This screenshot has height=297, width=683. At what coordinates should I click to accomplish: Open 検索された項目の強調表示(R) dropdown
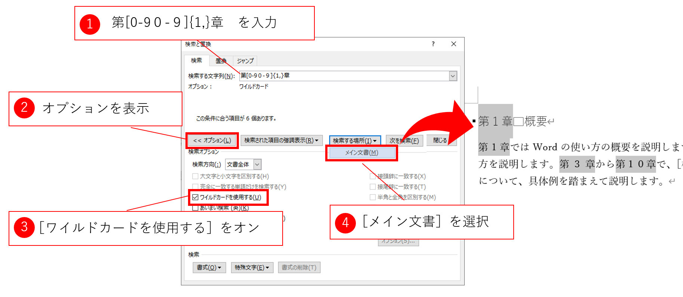pyautogui.click(x=281, y=140)
